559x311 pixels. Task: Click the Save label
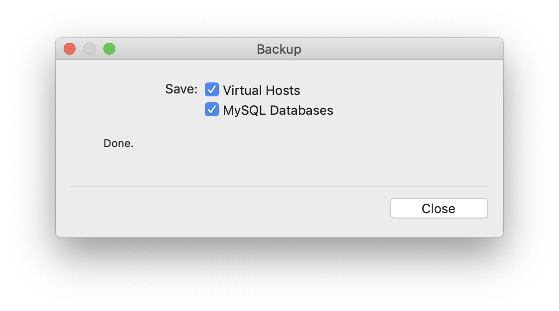coord(181,89)
